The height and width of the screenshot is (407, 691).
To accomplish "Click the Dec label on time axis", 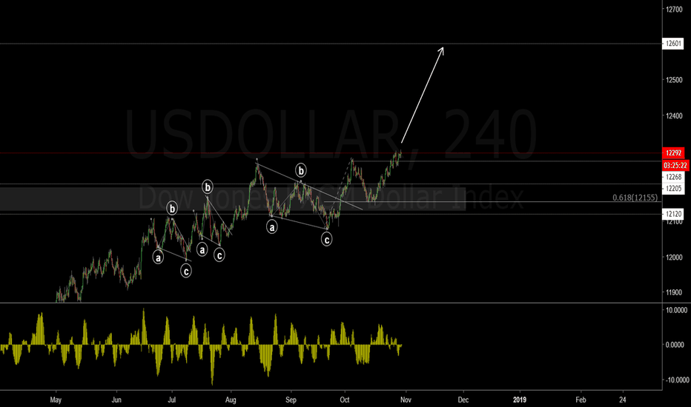I will coord(463,400).
